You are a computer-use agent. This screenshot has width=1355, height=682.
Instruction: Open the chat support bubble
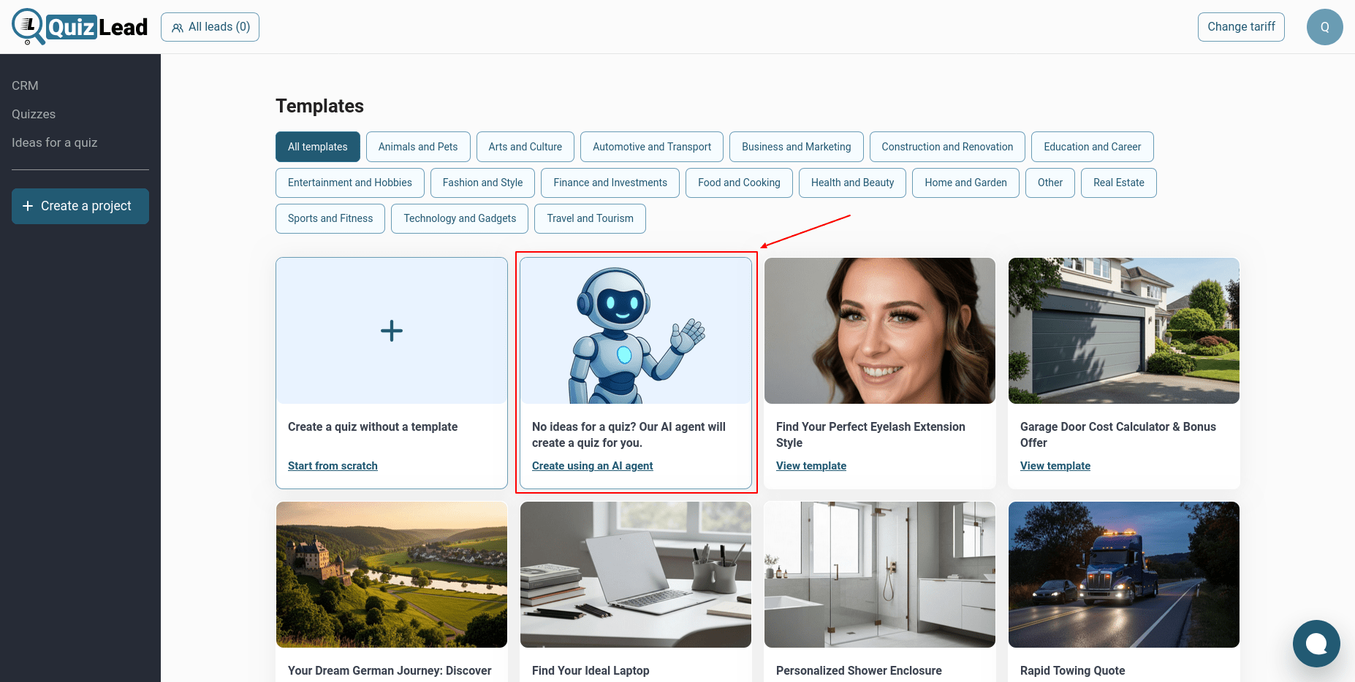pos(1316,643)
